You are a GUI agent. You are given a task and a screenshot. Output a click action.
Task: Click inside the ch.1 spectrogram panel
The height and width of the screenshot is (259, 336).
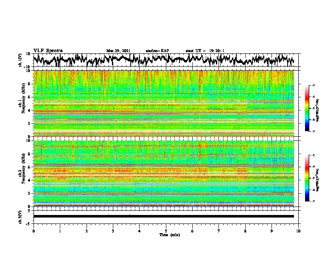[x=164, y=103]
